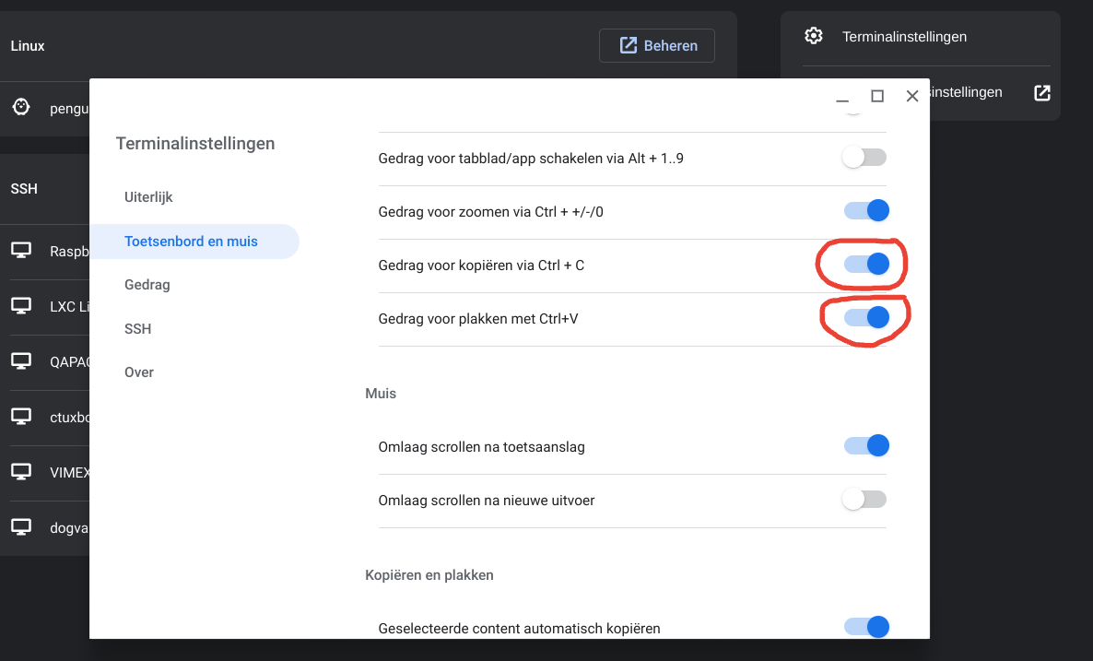Disable zooming via Ctrl + +/-/0
The image size is (1093, 661).
tap(866, 210)
